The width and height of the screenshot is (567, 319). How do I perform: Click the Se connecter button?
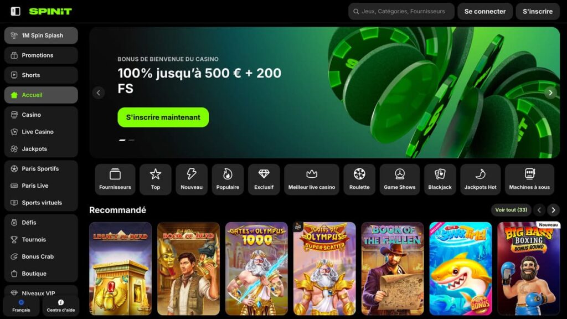tap(485, 11)
